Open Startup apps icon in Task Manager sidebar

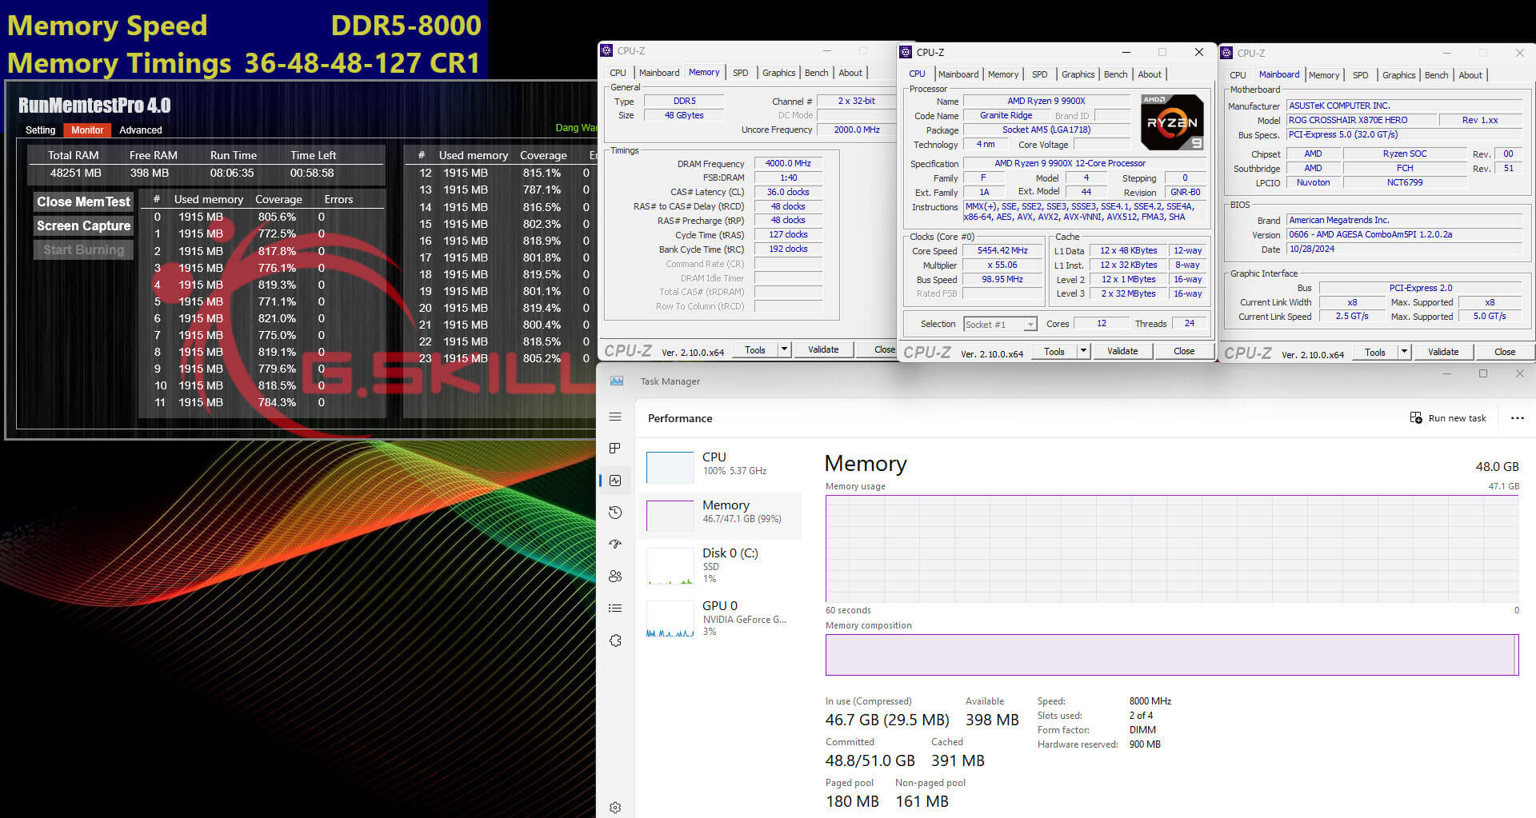click(615, 544)
